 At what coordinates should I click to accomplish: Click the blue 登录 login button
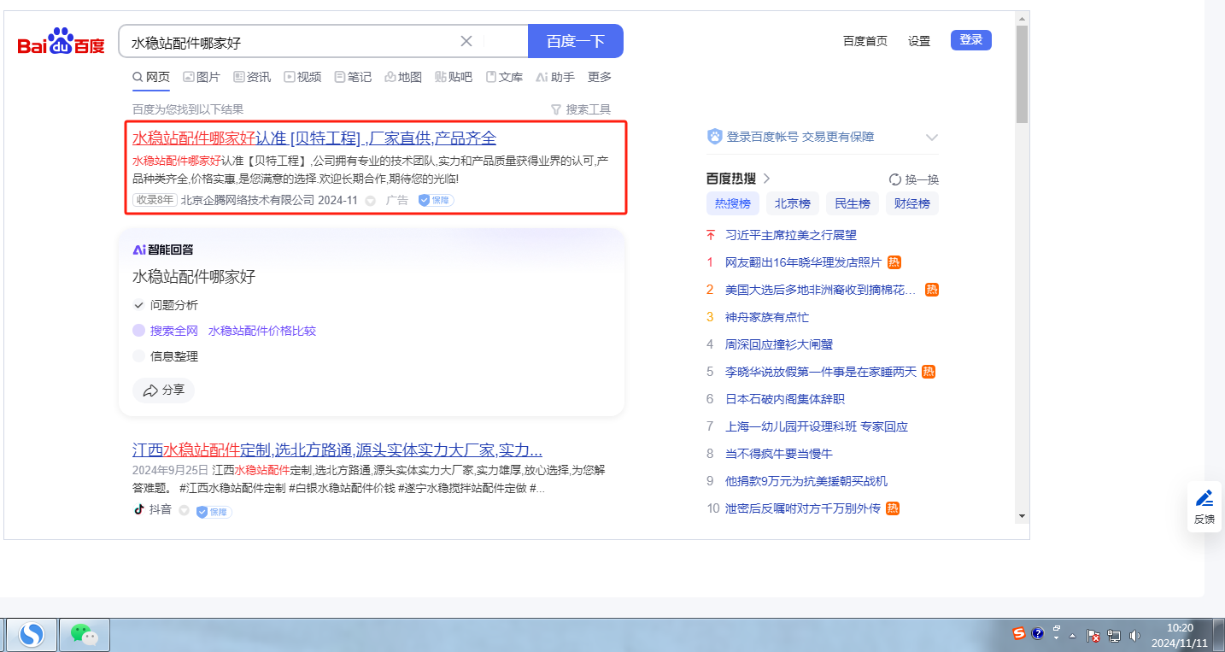tap(970, 40)
